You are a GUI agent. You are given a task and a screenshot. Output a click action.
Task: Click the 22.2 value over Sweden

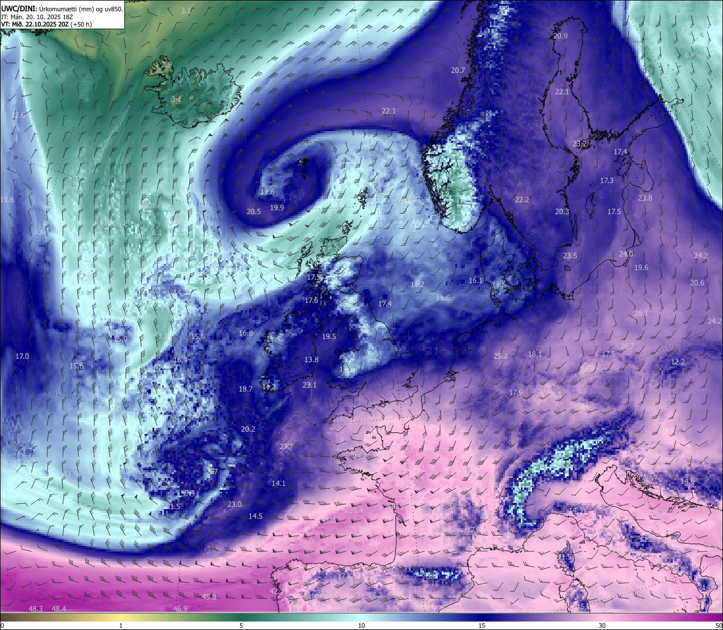(x=522, y=199)
